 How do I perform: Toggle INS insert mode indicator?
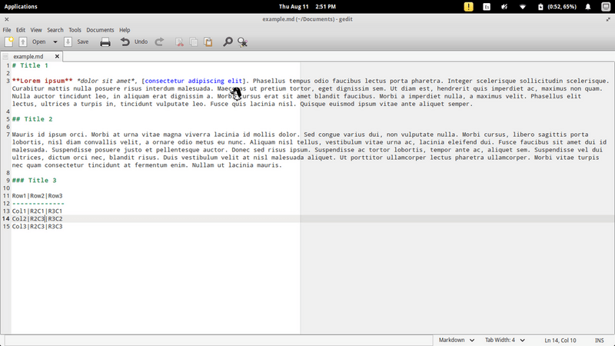tap(600, 340)
